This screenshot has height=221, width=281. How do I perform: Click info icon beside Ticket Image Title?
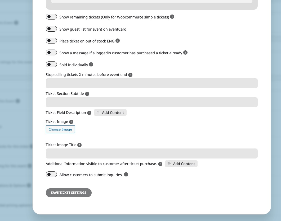tap(79, 145)
